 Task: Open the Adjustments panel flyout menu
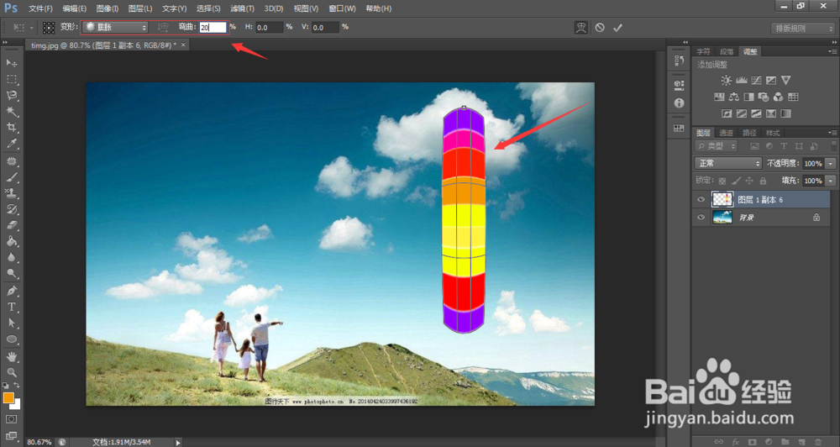(x=832, y=51)
